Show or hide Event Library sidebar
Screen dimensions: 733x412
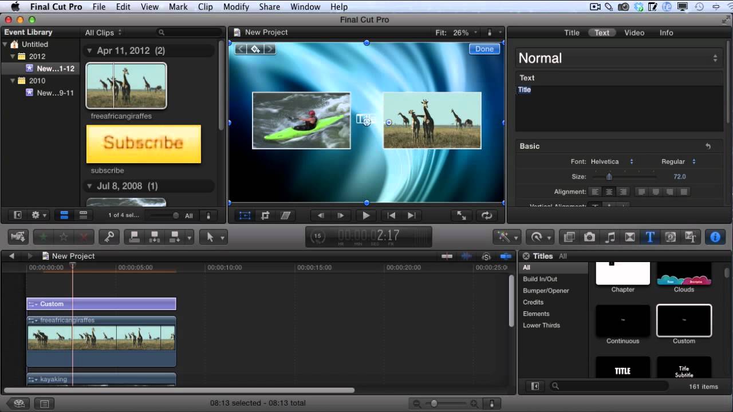point(18,215)
